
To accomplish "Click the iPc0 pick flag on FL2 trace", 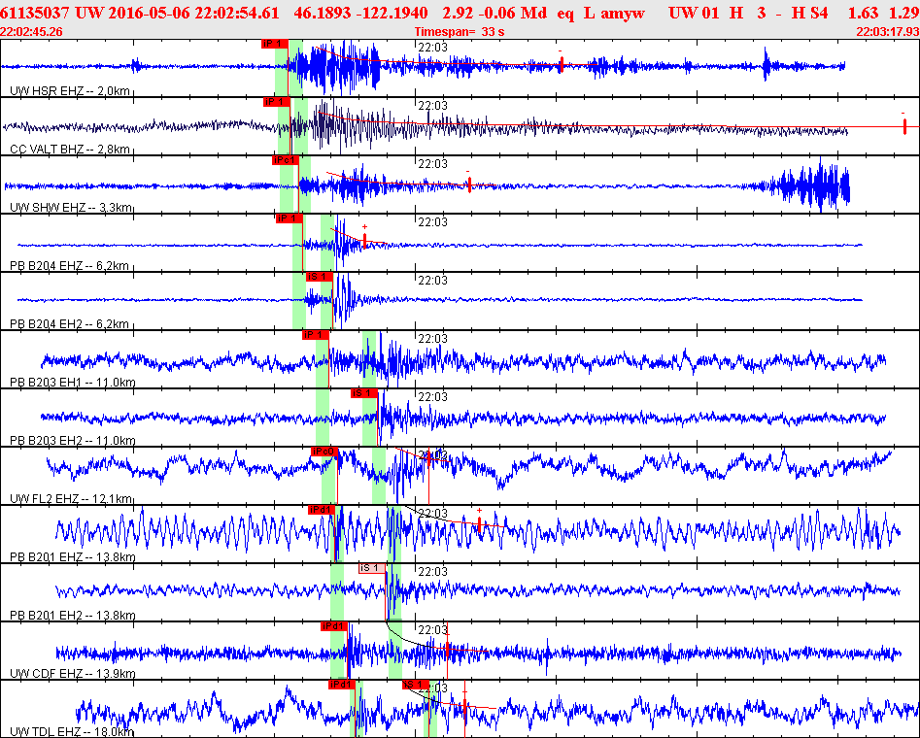I will (x=324, y=452).
